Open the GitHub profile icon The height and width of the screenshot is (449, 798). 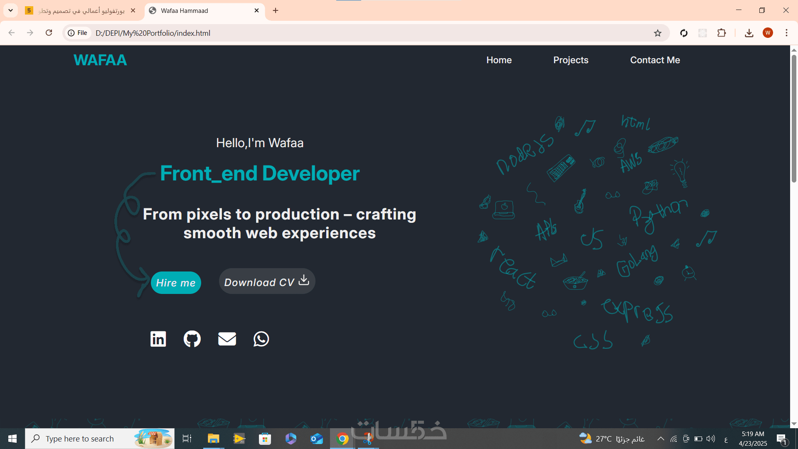[192, 339]
